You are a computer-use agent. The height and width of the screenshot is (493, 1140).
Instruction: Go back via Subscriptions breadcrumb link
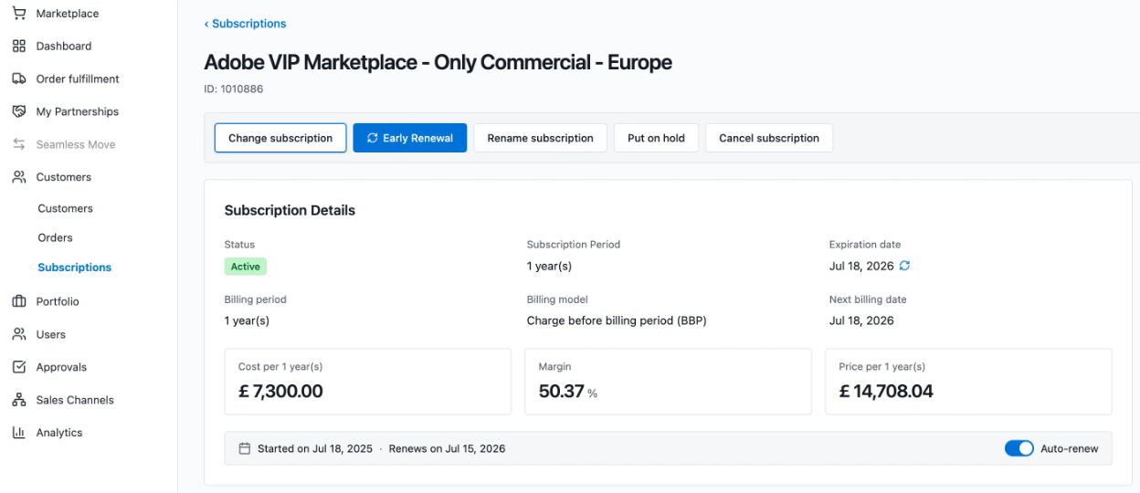click(245, 24)
